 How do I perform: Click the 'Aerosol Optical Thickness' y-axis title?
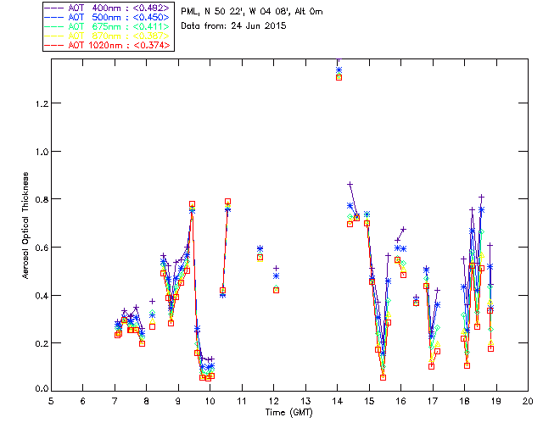pos(25,230)
